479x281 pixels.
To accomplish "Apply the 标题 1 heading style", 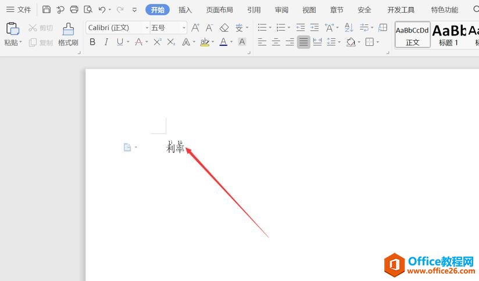I will [449, 34].
